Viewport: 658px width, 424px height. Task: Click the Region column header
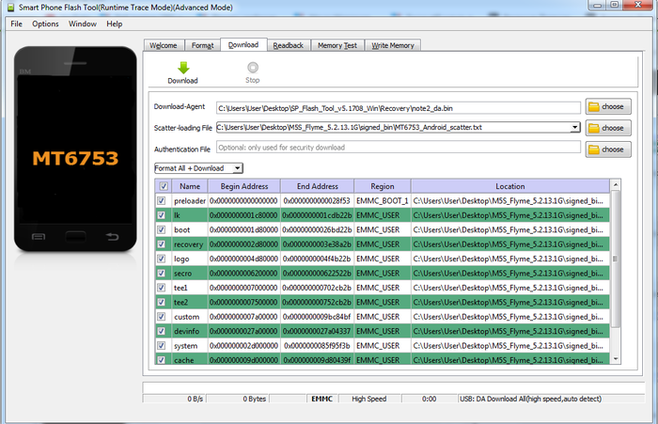coord(383,186)
